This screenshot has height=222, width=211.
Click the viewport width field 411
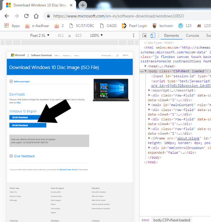point(61,35)
